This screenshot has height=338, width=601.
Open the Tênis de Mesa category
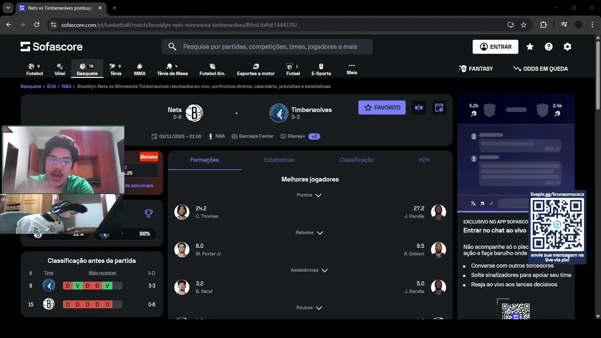pyautogui.click(x=172, y=69)
